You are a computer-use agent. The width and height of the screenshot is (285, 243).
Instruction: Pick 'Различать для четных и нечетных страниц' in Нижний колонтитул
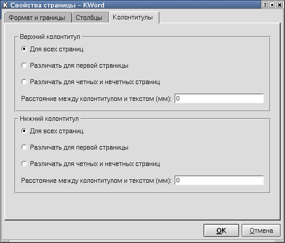24,164
